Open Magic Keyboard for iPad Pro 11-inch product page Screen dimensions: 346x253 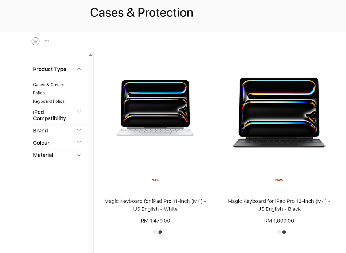point(155,205)
